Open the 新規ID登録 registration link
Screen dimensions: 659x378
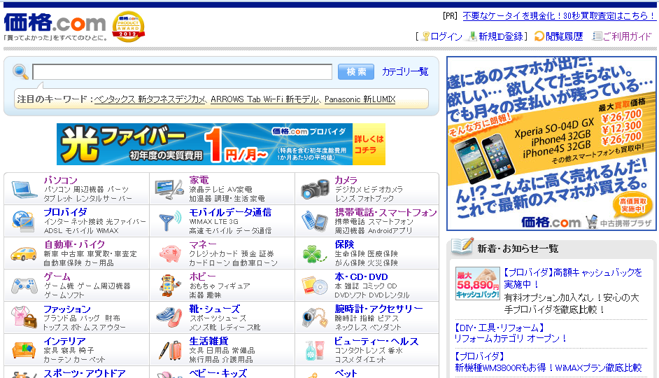point(501,36)
